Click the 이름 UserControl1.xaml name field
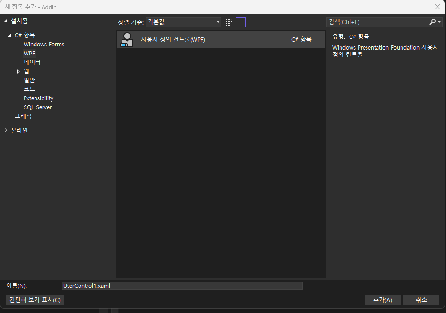446x313 pixels. click(x=182, y=286)
